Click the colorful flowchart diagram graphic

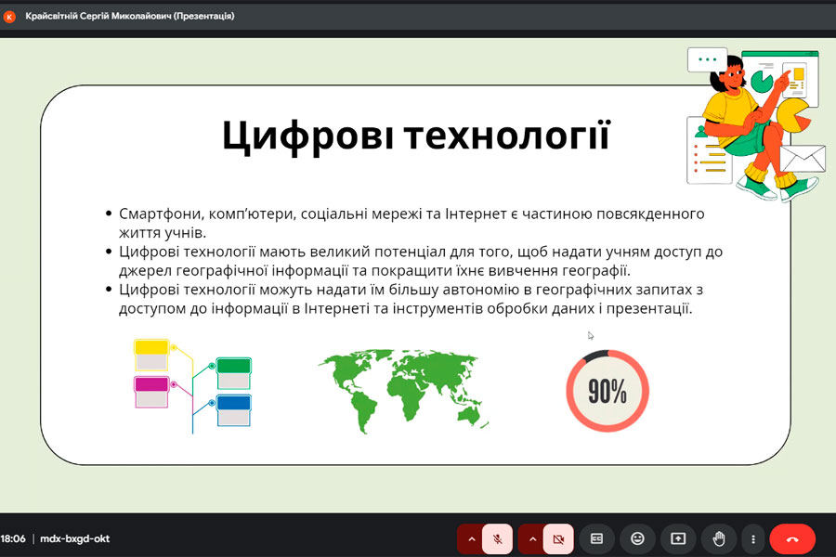point(192,385)
